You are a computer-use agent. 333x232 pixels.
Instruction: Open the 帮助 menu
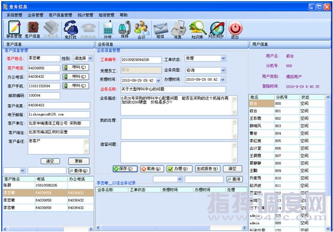pyautogui.click(x=123, y=15)
